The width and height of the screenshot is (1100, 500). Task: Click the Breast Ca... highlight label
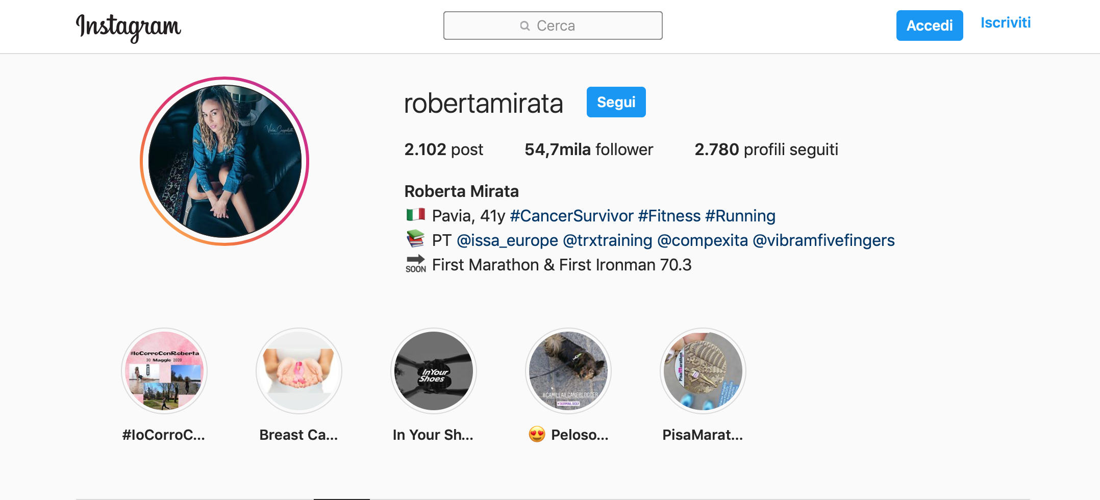pos(298,435)
